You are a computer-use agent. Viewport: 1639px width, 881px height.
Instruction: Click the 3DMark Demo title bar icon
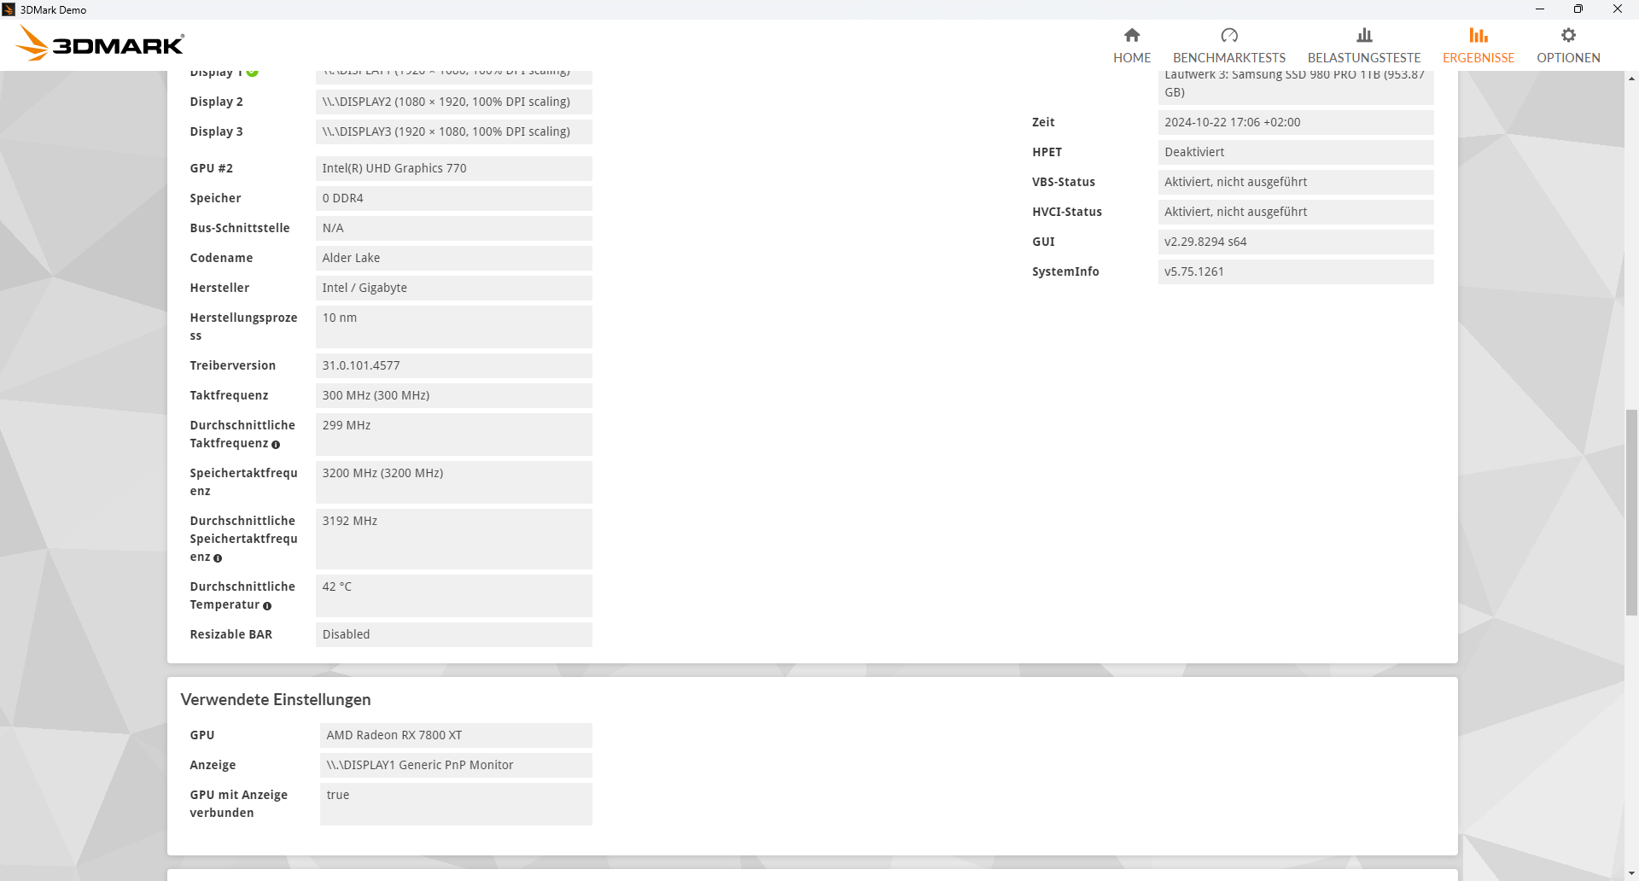[x=9, y=9]
